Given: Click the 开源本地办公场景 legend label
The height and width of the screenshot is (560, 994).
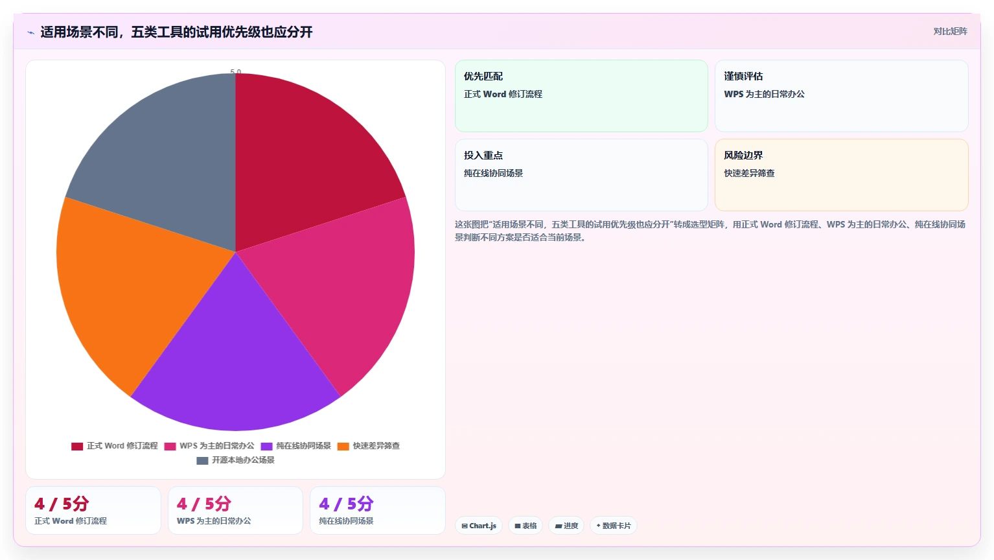Looking at the screenshot, I should pos(243,460).
